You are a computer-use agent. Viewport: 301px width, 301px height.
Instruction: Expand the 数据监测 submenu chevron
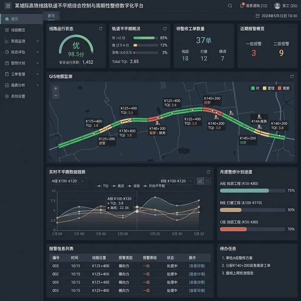click(x=38, y=41)
